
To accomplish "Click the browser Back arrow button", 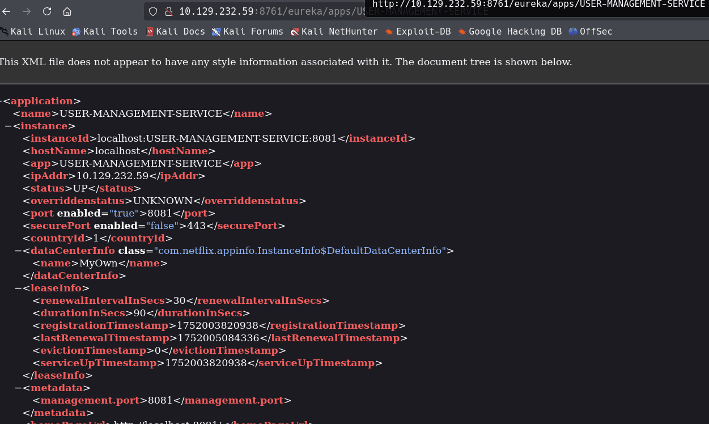I will tap(6, 11).
